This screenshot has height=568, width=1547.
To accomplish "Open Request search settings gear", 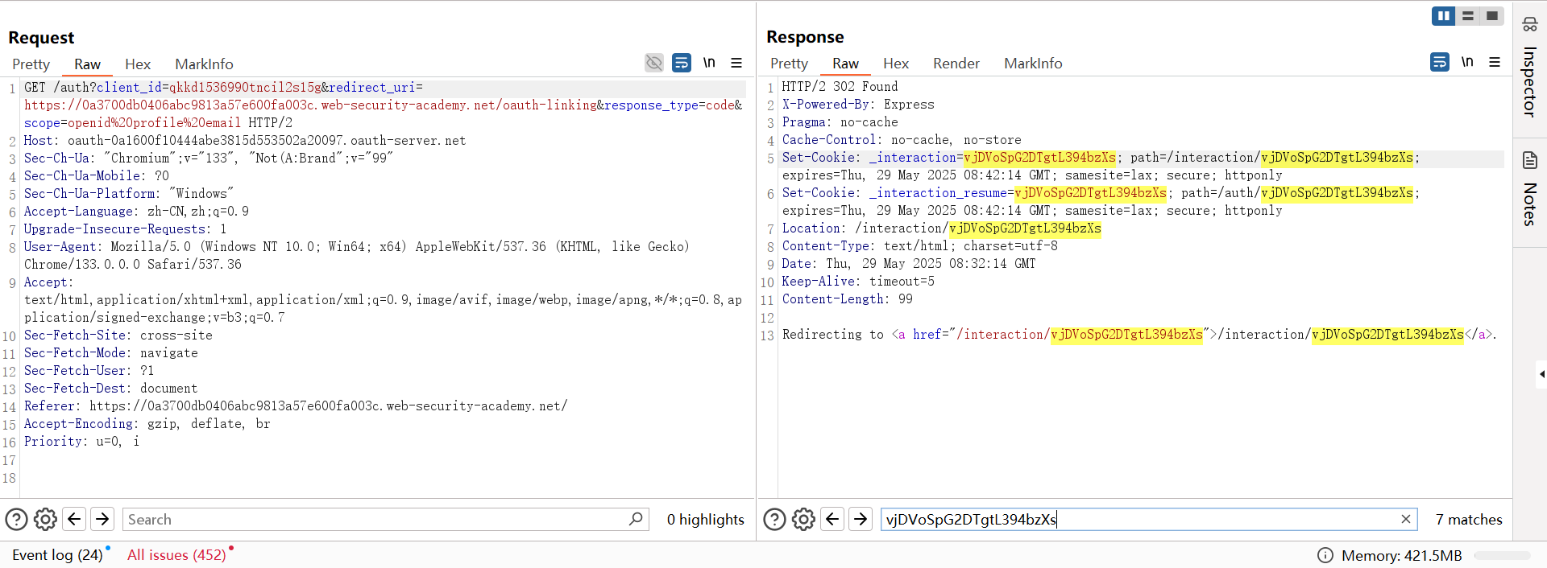I will click(x=46, y=520).
